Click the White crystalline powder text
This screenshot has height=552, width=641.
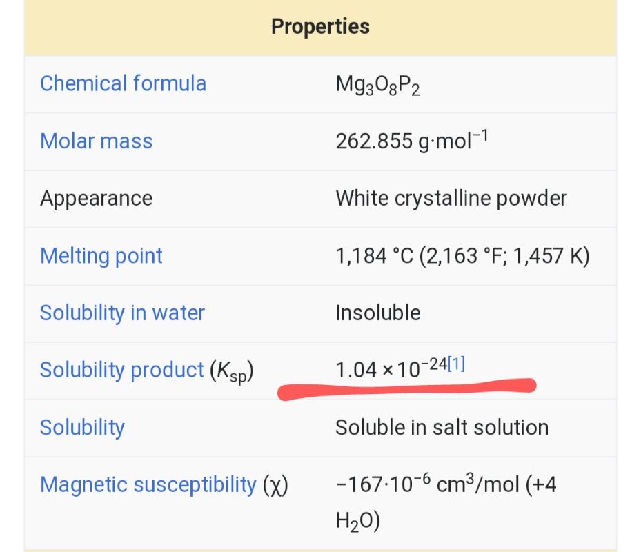pos(451,199)
